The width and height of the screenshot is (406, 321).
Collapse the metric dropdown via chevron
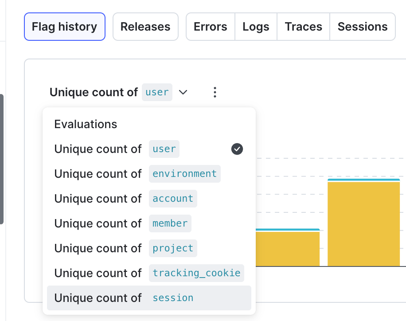coord(183,92)
